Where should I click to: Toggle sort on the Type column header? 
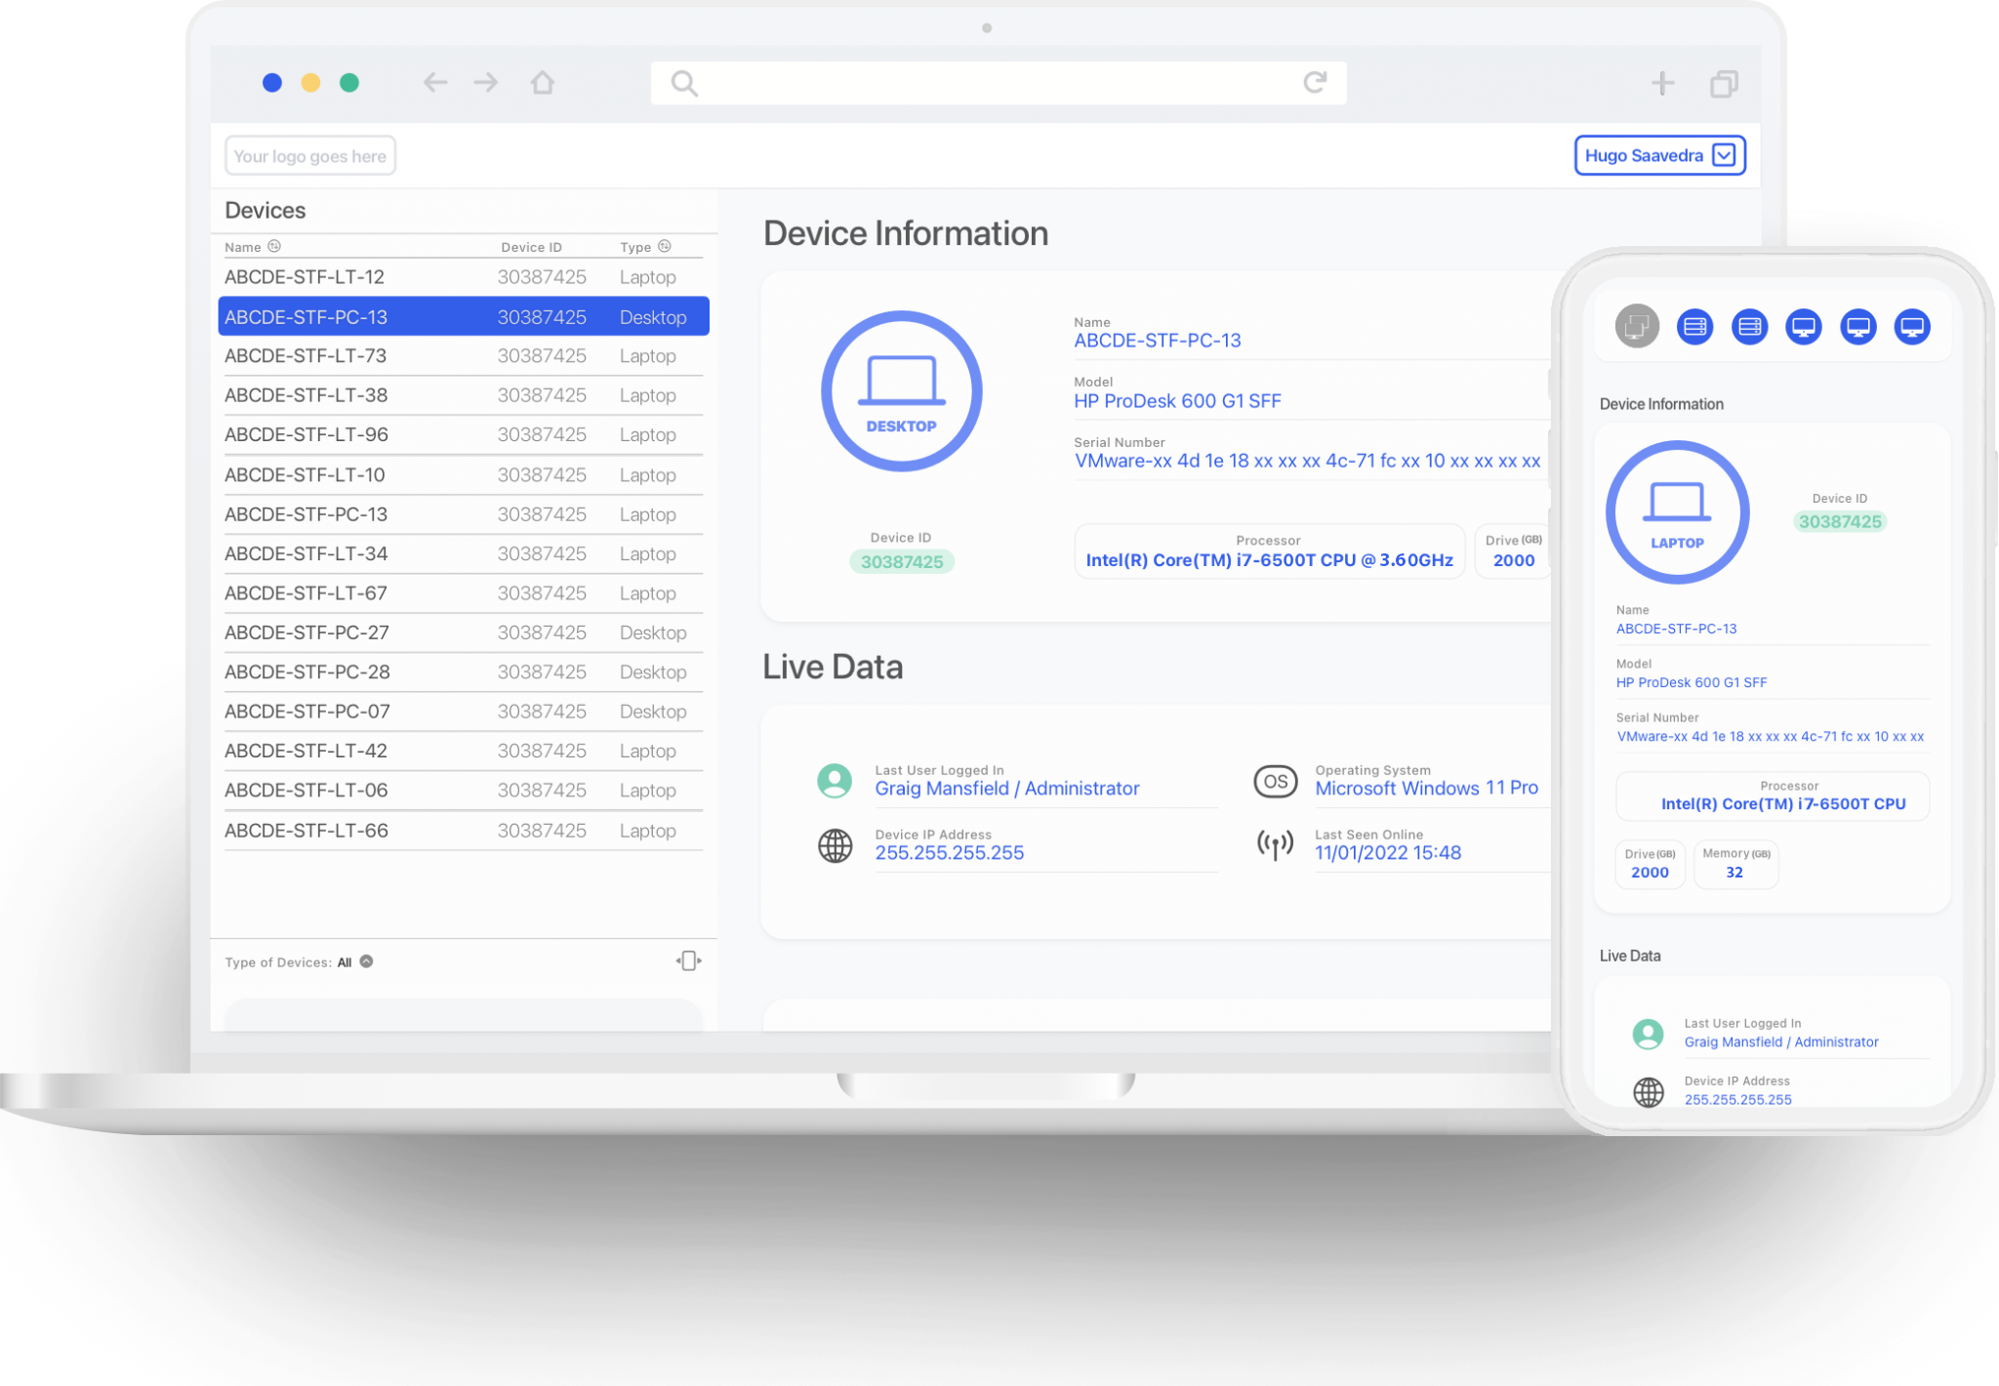pyautogui.click(x=665, y=247)
